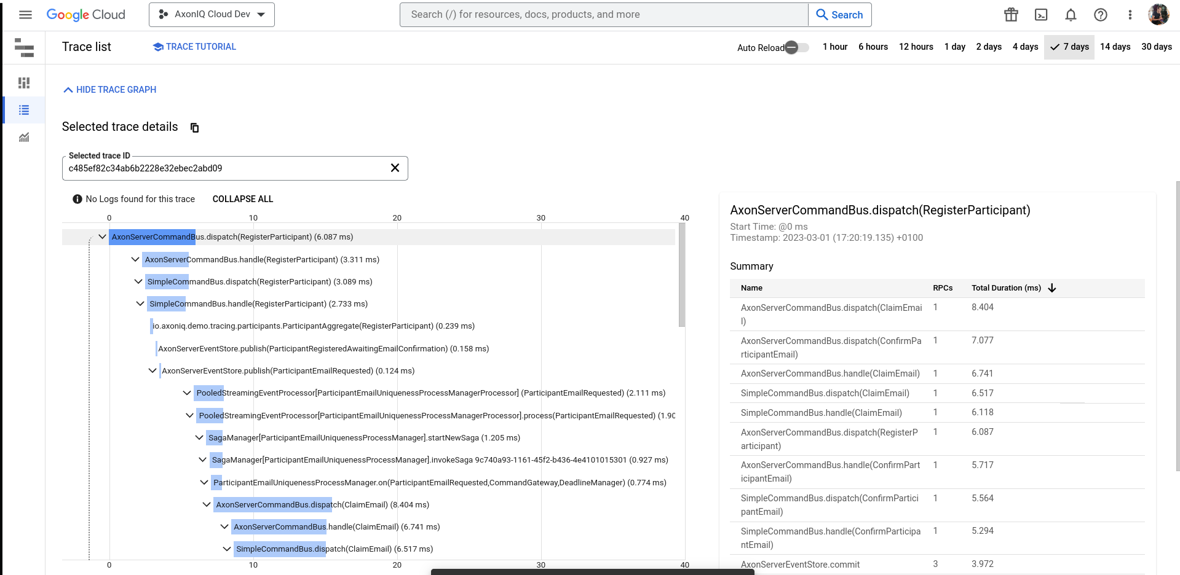1180x575 pixels.
Task: Collapse SimpleCommandBus.dispatch(RegisterParticipant) span
Action: [x=138, y=281]
